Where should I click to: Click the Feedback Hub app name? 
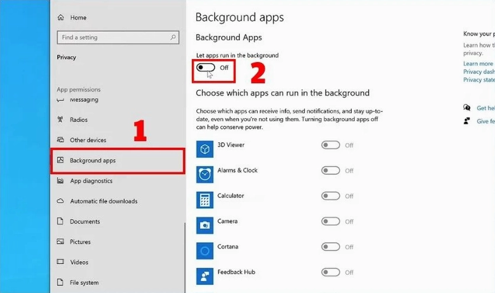236,272
